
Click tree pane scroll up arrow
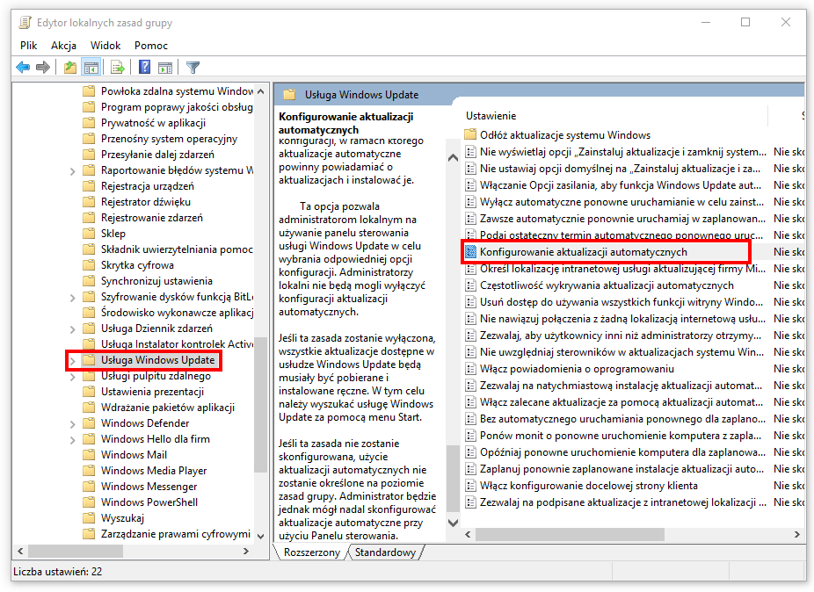tap(260, 91)
